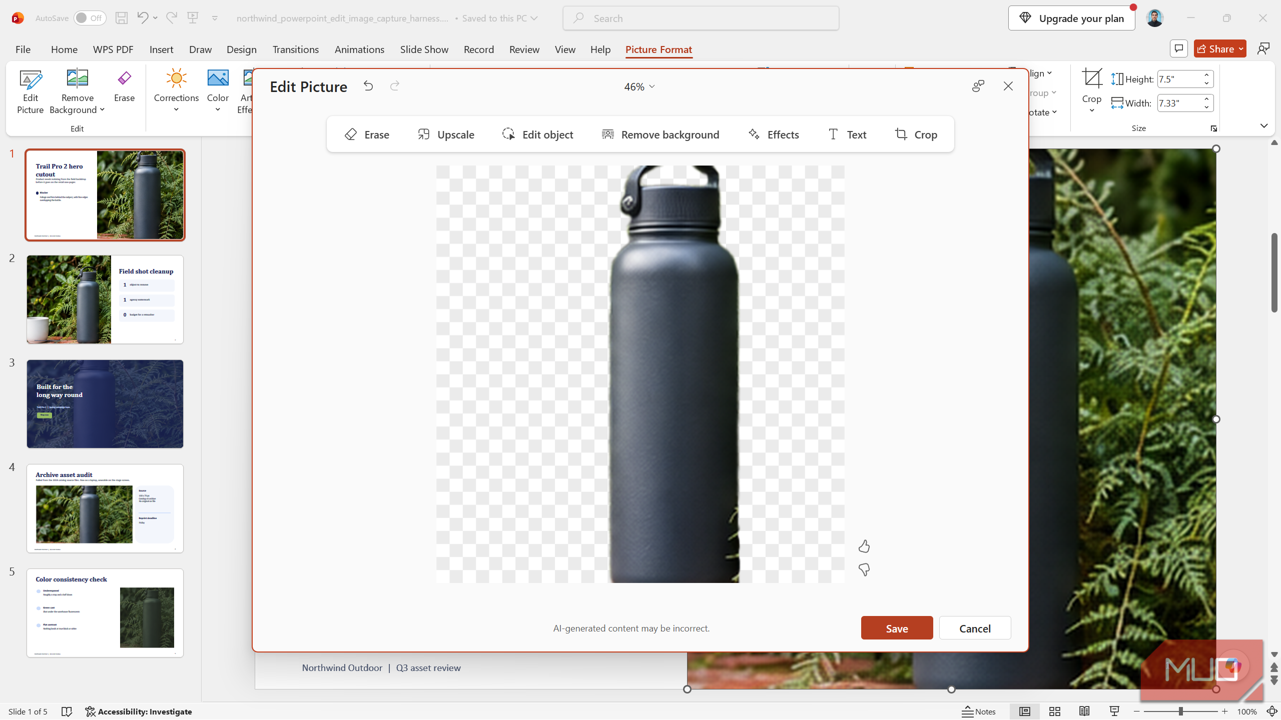
Task: Open the 46% zoom dropdown
Action: [639, 86]
